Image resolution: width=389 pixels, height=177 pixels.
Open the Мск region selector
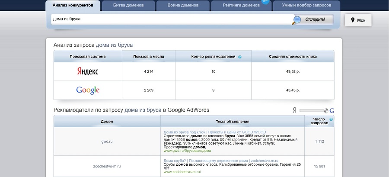tap(358, 20)
